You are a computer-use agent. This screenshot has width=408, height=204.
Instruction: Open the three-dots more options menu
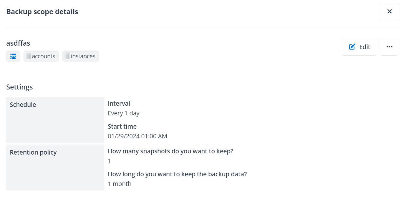389,47
